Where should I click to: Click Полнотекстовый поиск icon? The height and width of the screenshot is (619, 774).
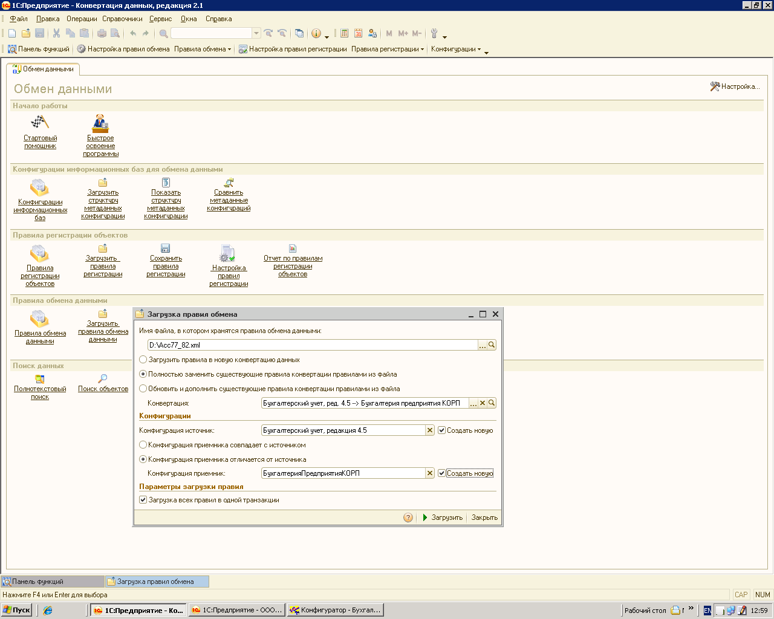point(40,379)
